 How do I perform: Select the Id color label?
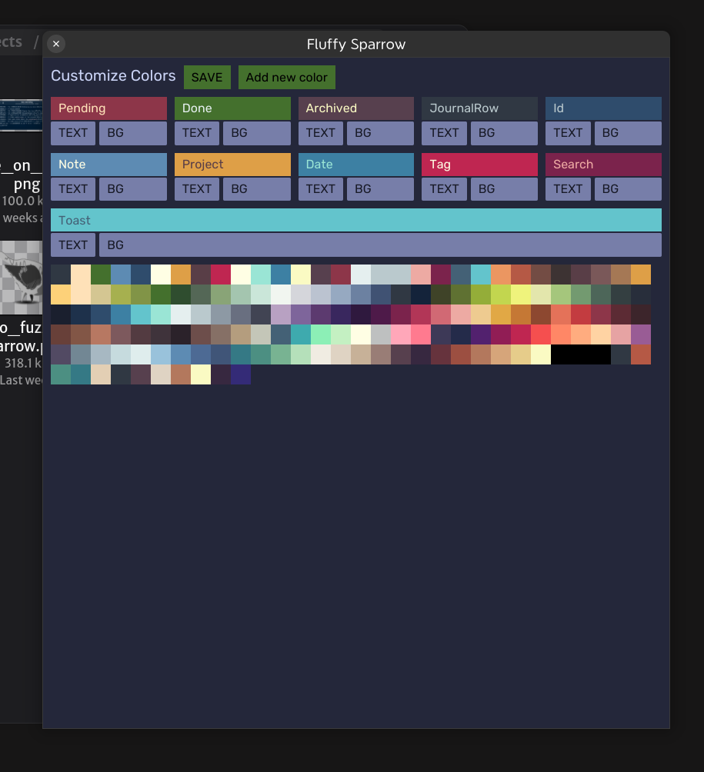pos(603,108)
